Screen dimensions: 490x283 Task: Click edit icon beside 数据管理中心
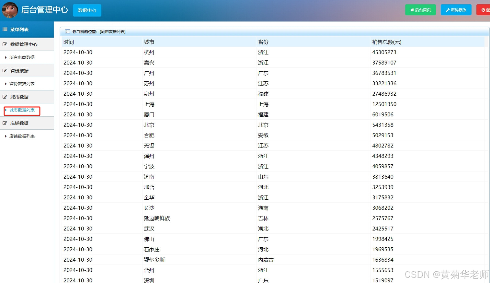(x=5, y=44)
